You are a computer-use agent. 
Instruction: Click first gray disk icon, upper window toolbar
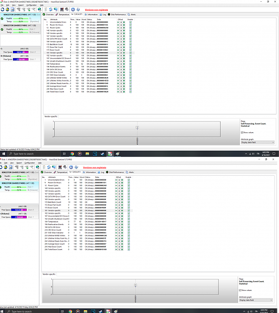[18, 9]
